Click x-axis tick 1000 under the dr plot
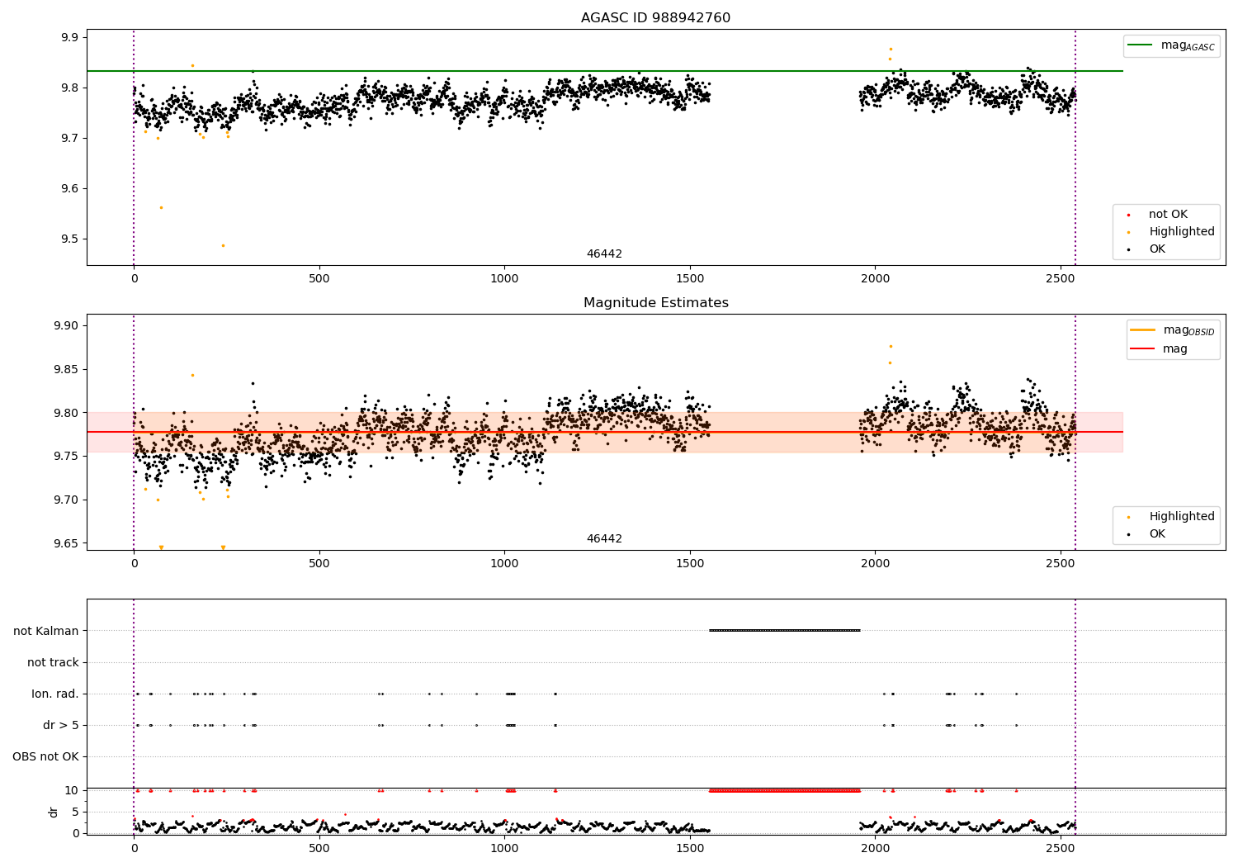This screenshot has width=1238, height=867. 504,849
